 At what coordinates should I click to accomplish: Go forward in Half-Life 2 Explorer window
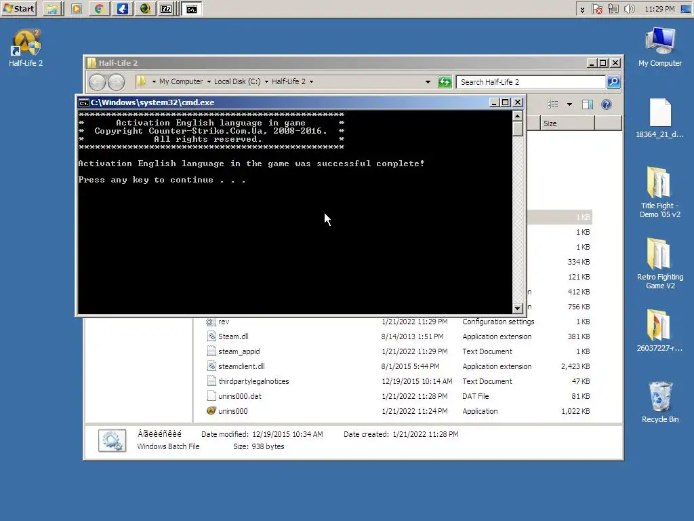pos(117,82)
